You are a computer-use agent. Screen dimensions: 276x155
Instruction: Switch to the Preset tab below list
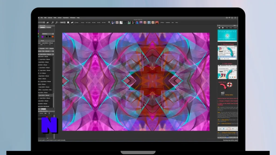43,109
